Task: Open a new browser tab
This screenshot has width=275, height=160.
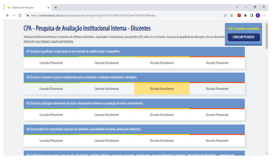Action: [x=56, y=7]
